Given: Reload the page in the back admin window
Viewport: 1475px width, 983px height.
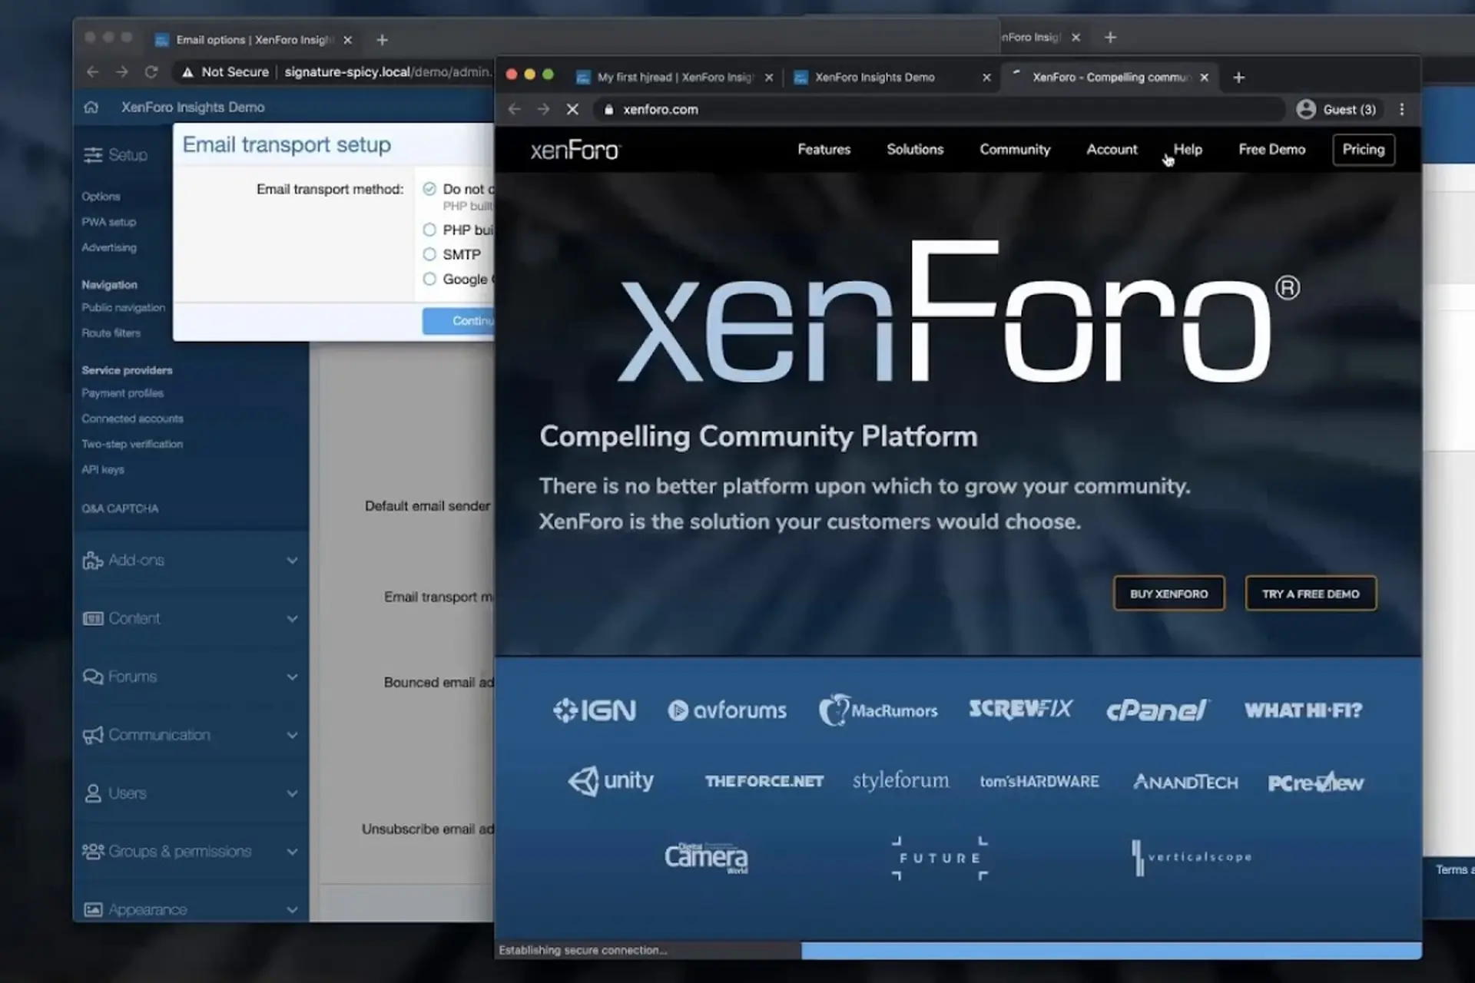Looking at the screenshot, I should tap(151, 72).
